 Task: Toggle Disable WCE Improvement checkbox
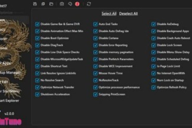(95, 66)
